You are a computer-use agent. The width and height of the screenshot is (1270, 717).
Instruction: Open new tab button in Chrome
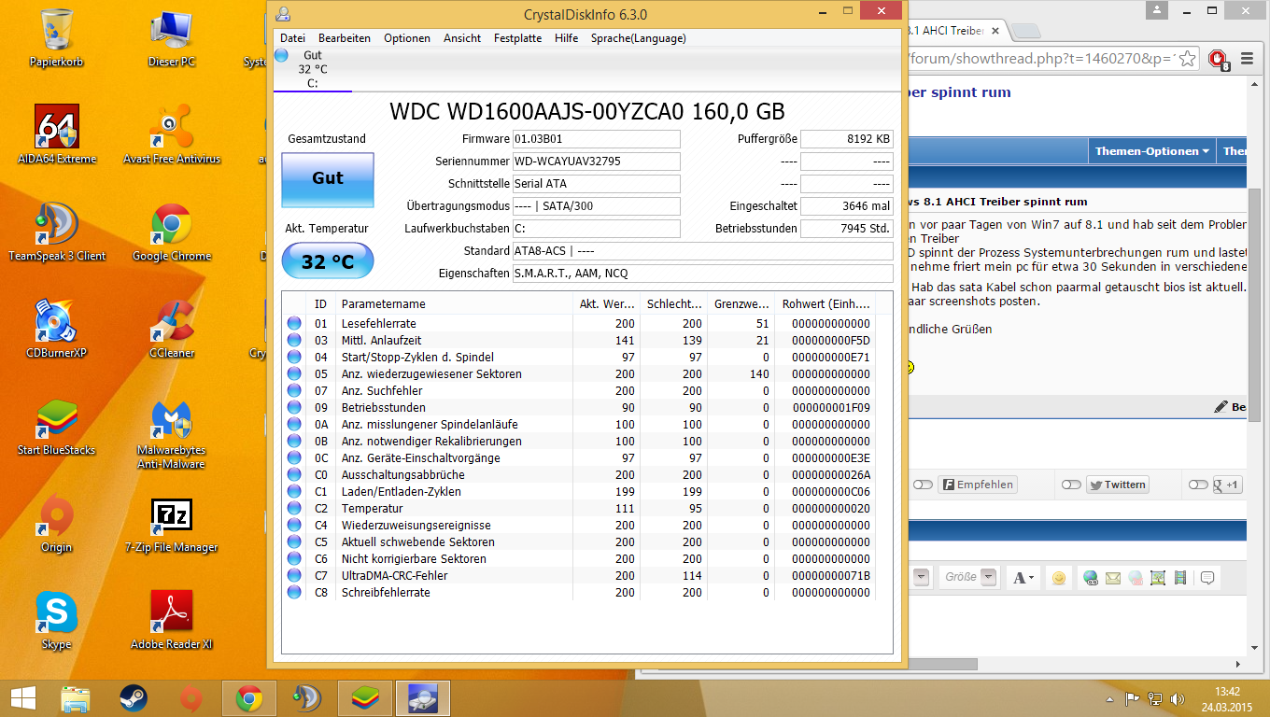[1027, 30]
